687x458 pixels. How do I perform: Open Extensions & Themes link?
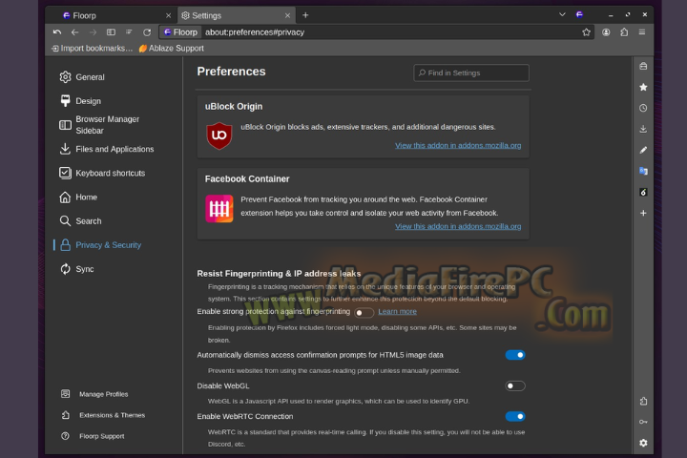(x=103, y=415)
